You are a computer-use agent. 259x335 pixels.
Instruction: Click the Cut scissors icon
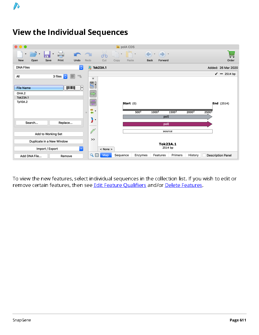click(104, 54)
